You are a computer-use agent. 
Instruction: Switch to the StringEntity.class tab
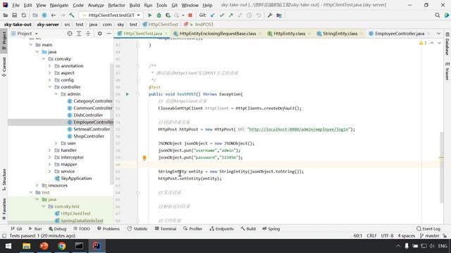(340, 34)
